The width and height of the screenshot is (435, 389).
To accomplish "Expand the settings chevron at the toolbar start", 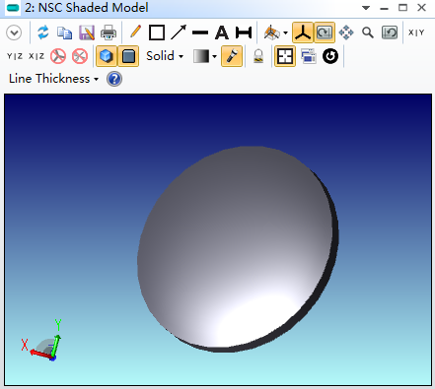I will (x=14, y=32).
